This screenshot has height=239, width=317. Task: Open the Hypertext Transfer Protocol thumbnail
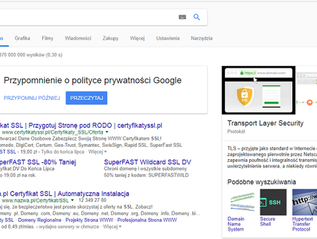point(305,202)
